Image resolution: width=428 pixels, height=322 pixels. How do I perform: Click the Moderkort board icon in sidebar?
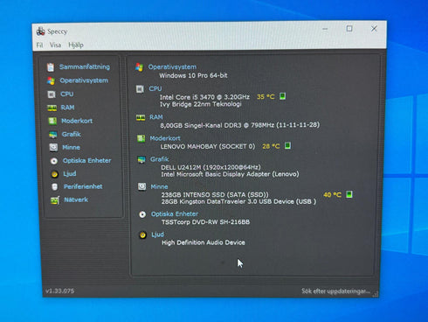point(52,121)
